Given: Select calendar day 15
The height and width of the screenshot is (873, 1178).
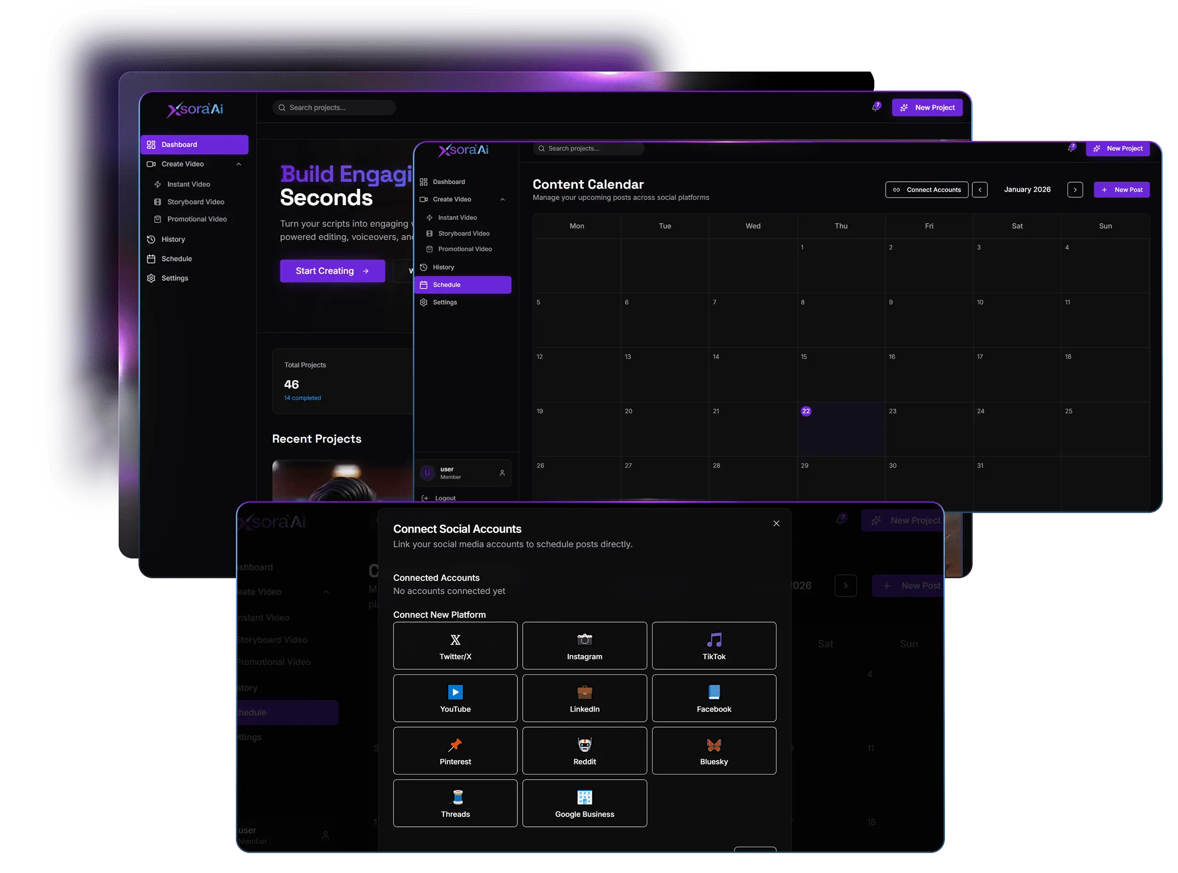Looking at the screenshot, I should [840, 374].
